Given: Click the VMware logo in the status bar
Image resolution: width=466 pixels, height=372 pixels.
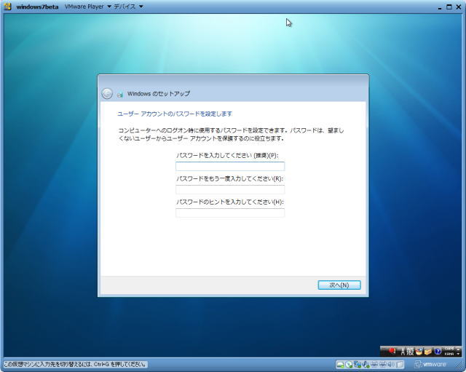Looking at the screenshot, I should coord(430,364).
